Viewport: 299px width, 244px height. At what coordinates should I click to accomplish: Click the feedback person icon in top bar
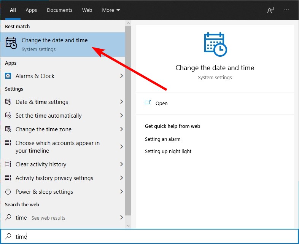click(x=270, y=10)
